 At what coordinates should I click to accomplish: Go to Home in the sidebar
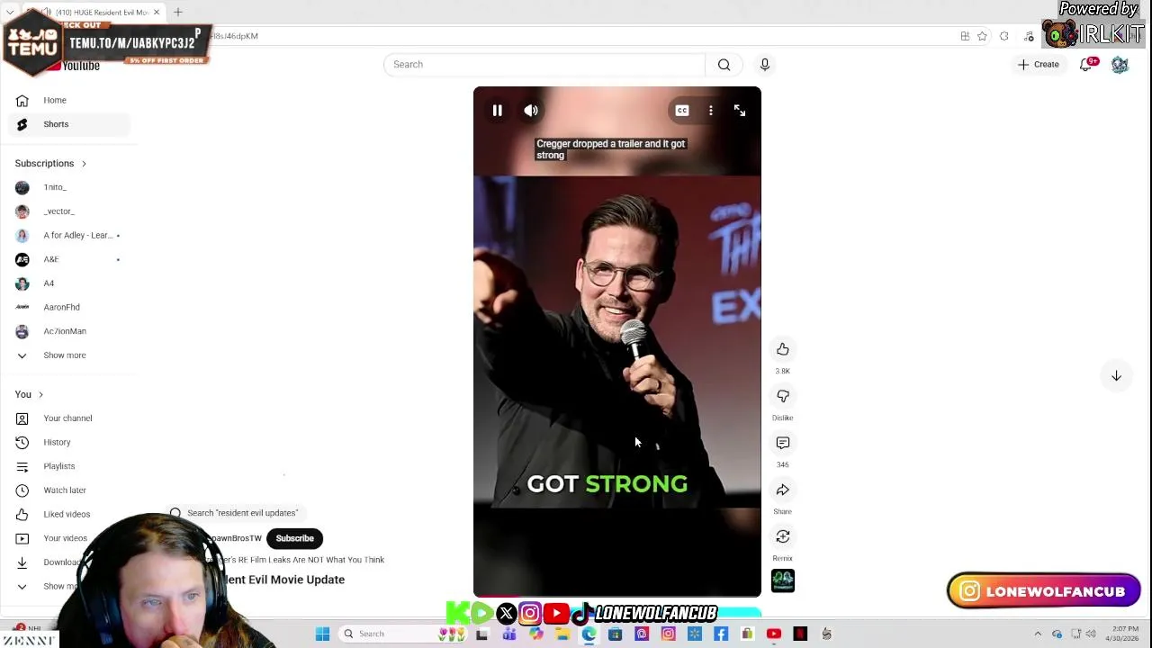tap(68, 100)
